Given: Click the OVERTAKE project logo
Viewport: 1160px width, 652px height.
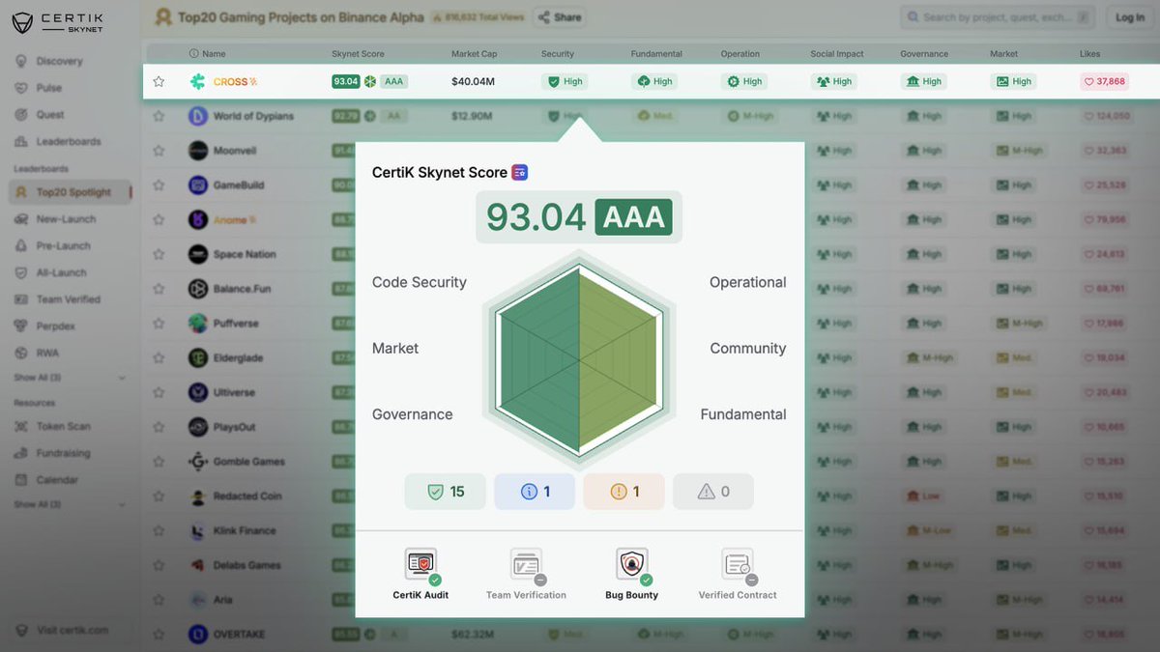Looking at the screenshot, I should tap(197, 635).
